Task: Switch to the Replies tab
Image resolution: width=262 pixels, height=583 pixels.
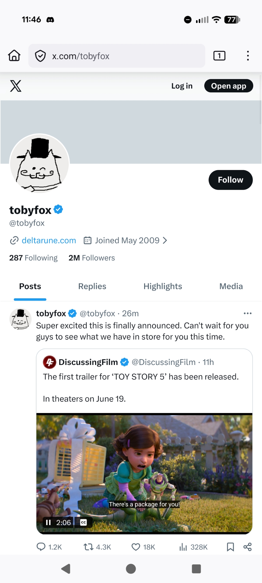Action: 92,286
